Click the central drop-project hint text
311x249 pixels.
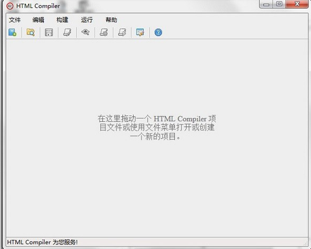point(157,128)
